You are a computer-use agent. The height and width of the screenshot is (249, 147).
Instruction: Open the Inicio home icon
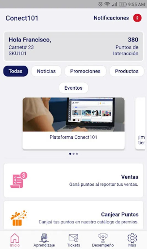point(15,238)
